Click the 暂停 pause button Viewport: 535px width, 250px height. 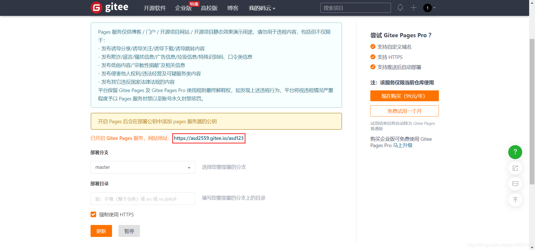[x=129, y=231]
